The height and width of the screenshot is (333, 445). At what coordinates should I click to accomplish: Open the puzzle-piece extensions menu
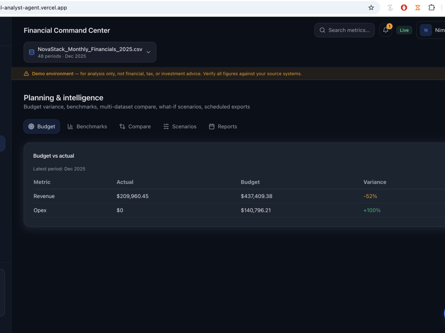pos(431,8)
